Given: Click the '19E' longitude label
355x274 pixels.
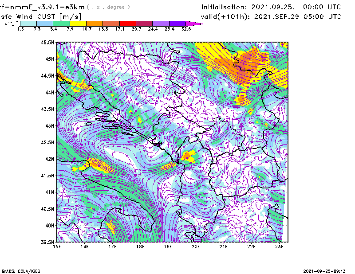Looking at the screenshot, I should click(168, 247).
